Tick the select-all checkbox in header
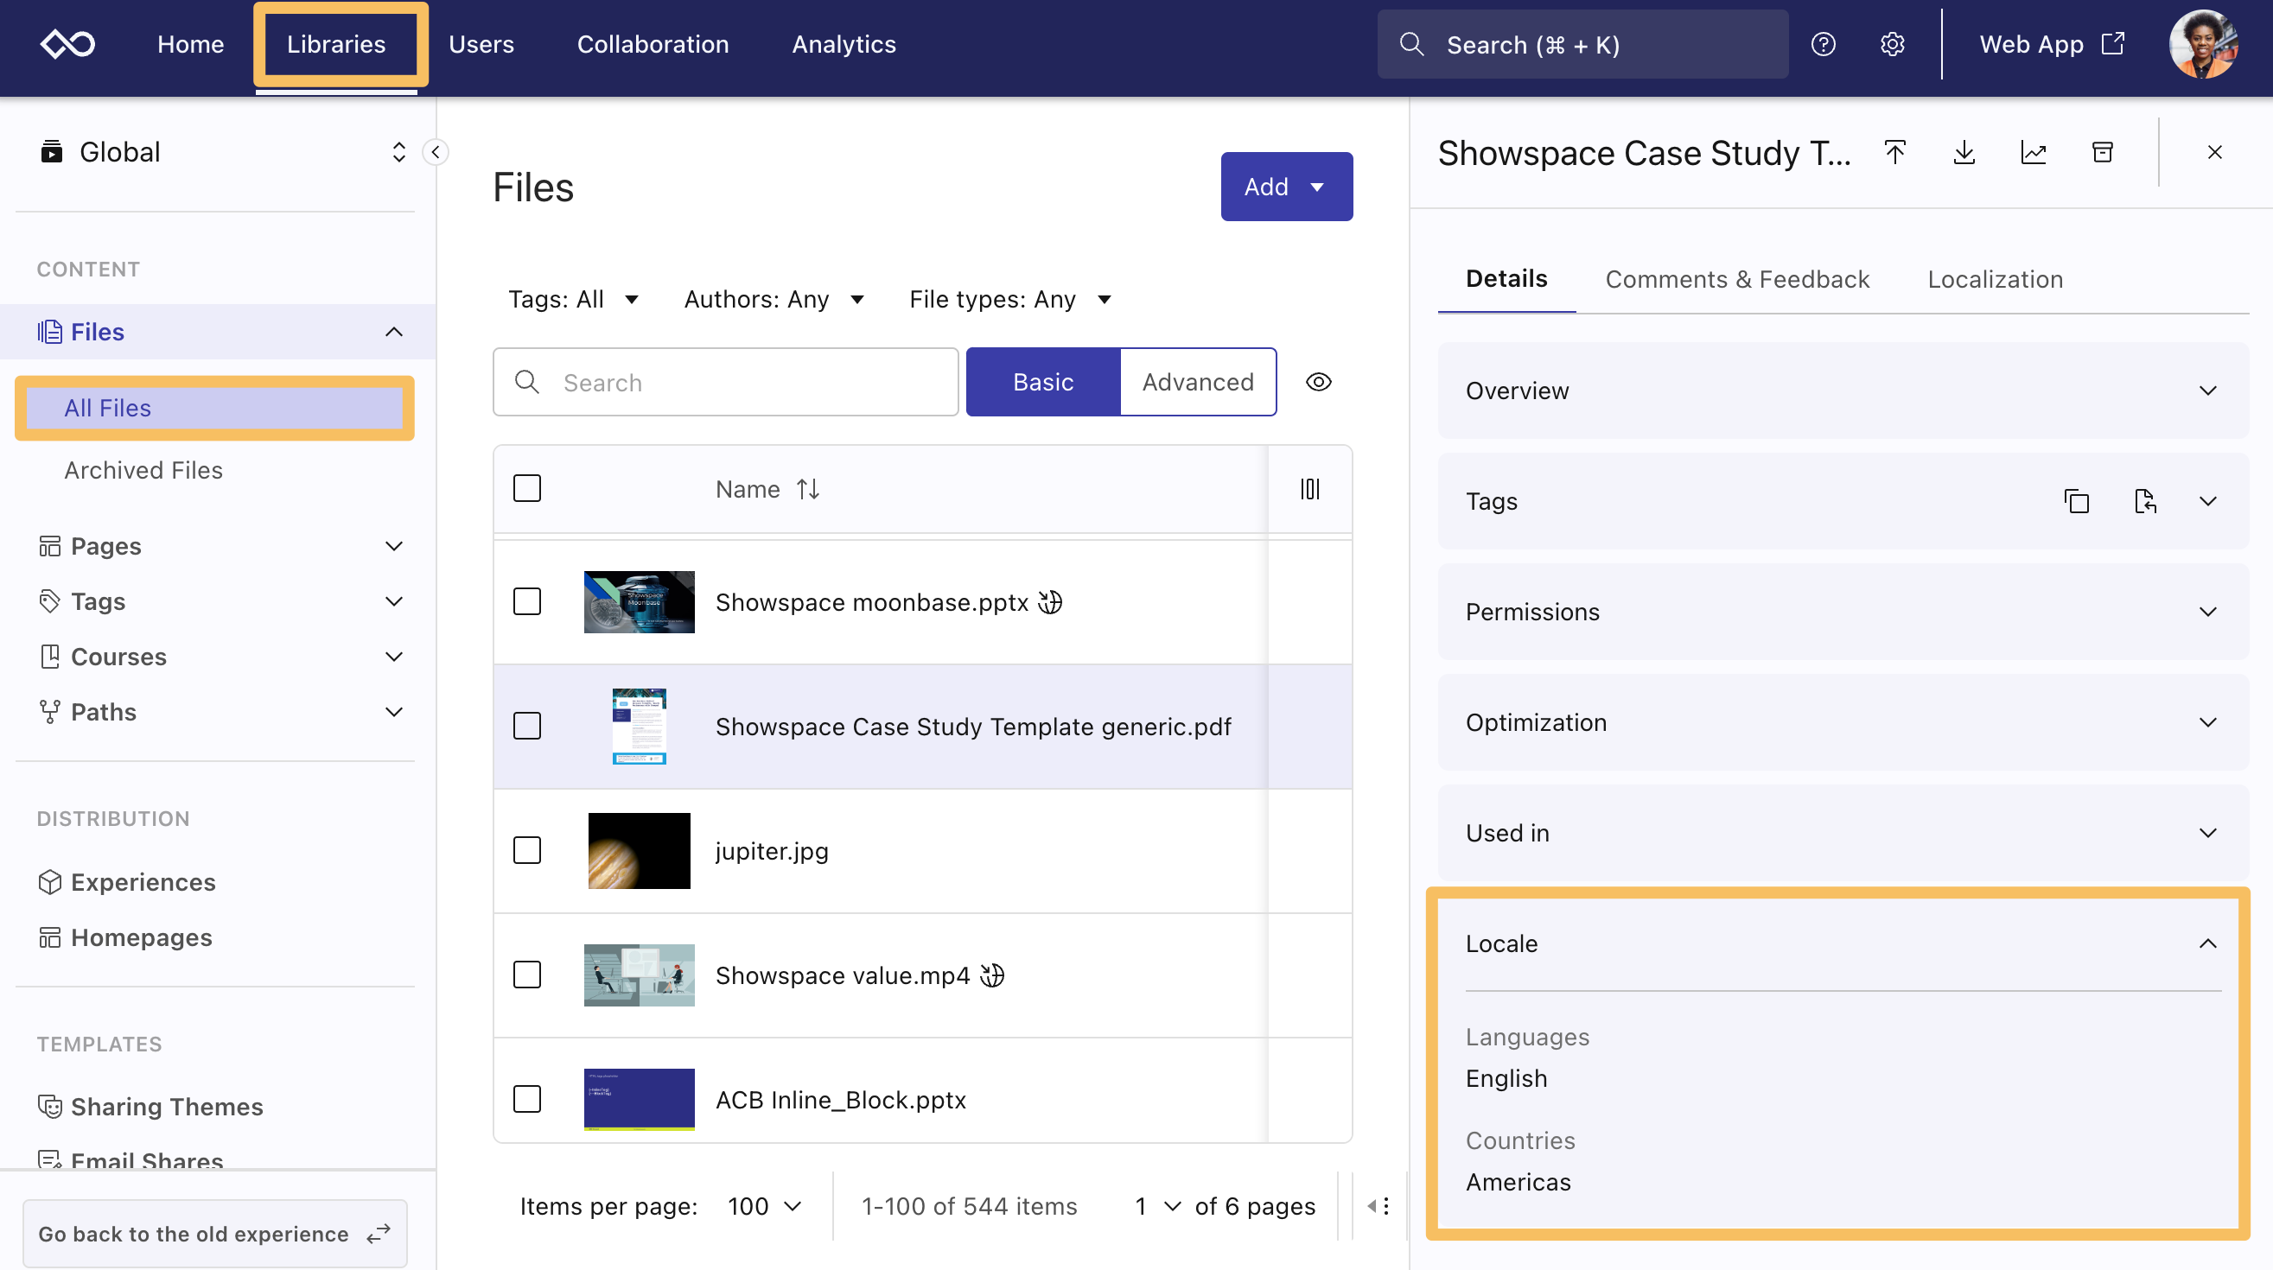This screenshot has height=1270, width=2273. [527, 488]
